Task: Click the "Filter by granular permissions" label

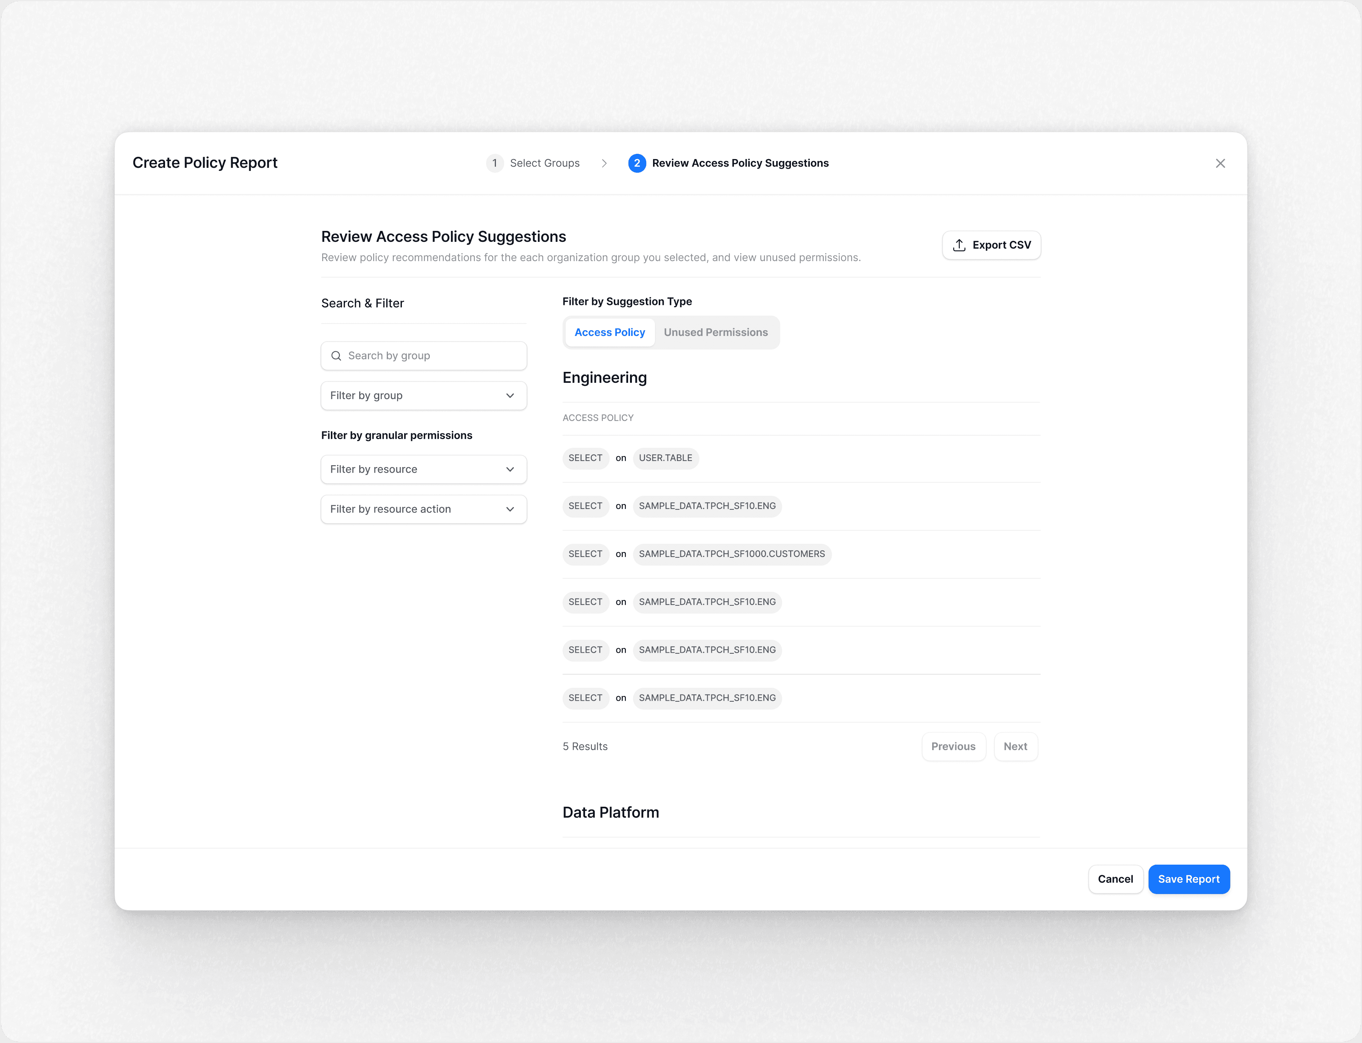Action: [x=397, y=436]
